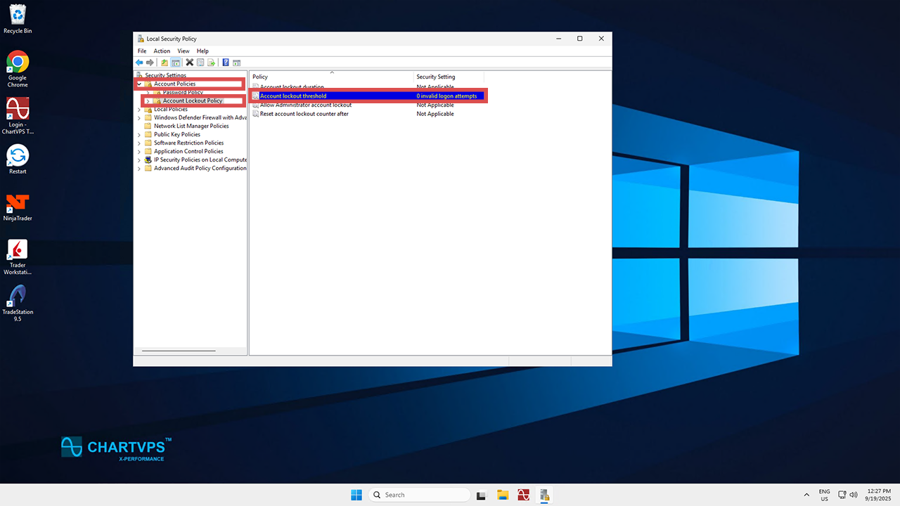Click the Forward arrow toolbar icon
The height and width of the screenshot is (506, 900).
pyautogui.click(x=150, y=63)
